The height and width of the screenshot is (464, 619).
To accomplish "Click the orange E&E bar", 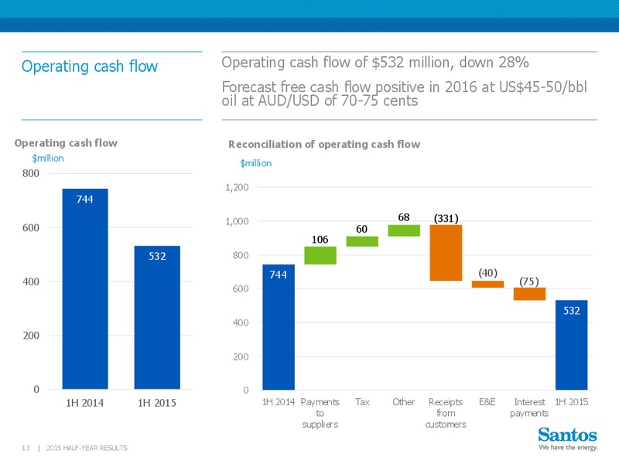I will point(487,284).
